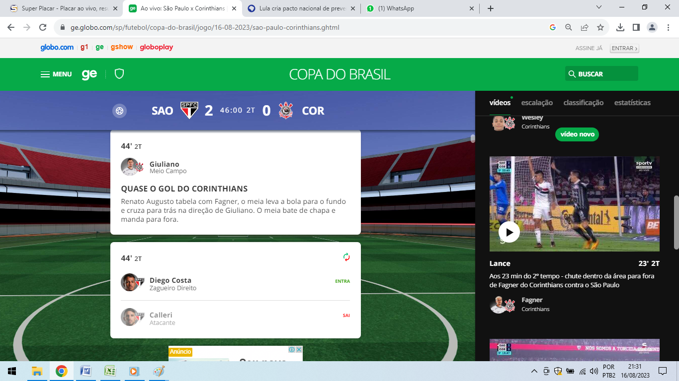
Task: Open the g1 link in the top bar
Action: pyautogui.click(x=85, y=47)
